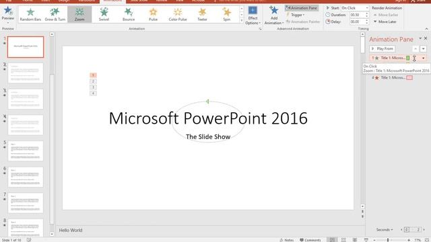Apply the Color Pulse emphasis effect
The width and height of the screenshot is (431, 242).
(x=178, y=14)
